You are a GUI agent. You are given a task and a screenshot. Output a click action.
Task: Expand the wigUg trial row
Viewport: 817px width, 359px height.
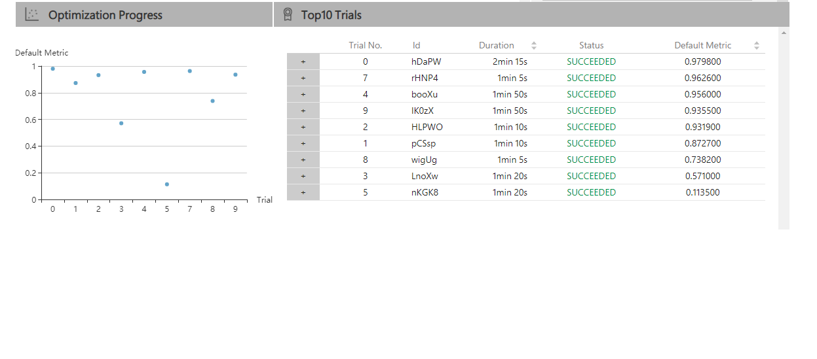(303, 160)
